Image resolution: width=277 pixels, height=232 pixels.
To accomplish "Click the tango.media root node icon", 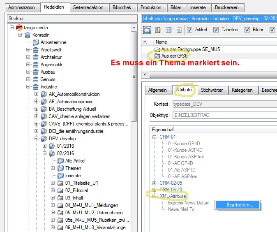I will (19, 28).
